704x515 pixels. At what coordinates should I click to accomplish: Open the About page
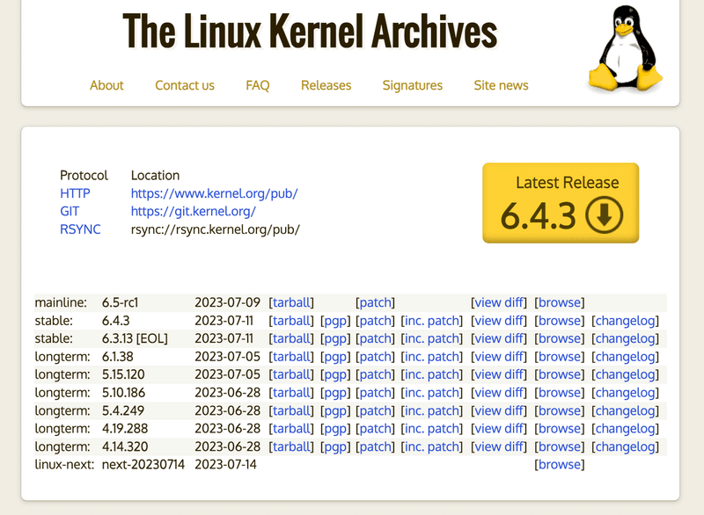pyautogui.click(x=106, y=85)
